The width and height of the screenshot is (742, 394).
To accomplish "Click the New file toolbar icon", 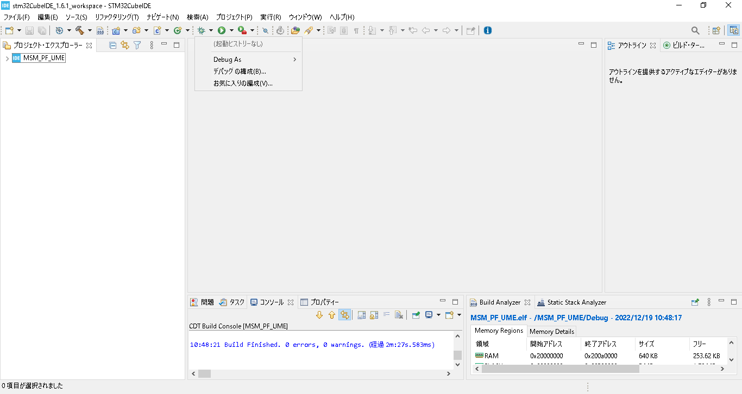I will (9, 30).
